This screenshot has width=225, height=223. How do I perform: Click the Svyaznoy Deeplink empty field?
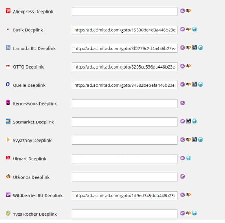point(125,140)
